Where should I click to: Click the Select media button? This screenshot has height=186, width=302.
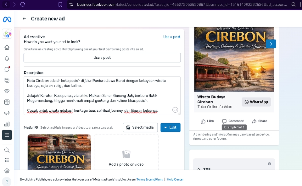pyautogui.click(x=140, y=127)
